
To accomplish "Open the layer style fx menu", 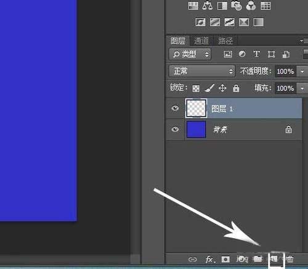I will tap(210, 259).
